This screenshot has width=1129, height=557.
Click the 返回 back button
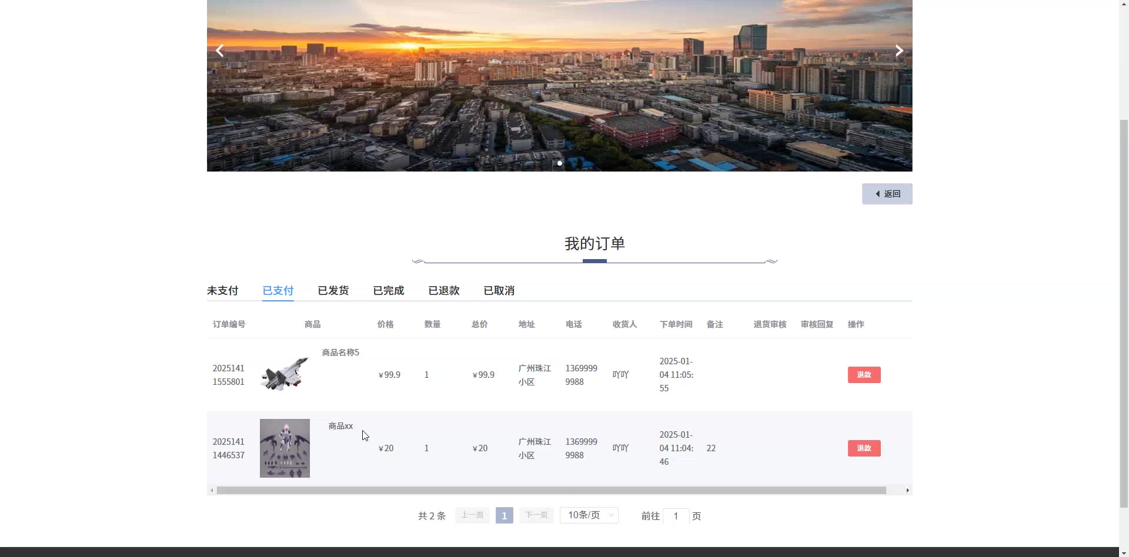tap(887, 194)
